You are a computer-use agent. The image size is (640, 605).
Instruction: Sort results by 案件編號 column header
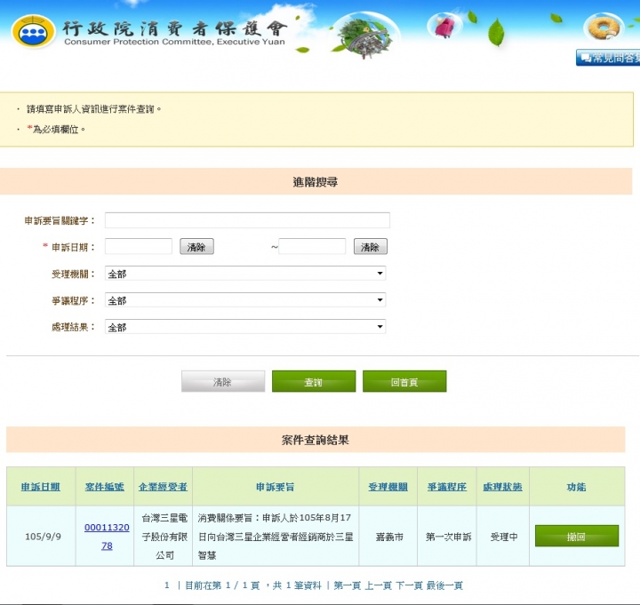pos(105,487)
